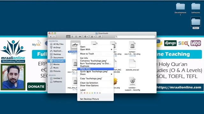Choose Move to Trash in context menu
This screenshot has width=204, height=114.
[x=95, y=54]
